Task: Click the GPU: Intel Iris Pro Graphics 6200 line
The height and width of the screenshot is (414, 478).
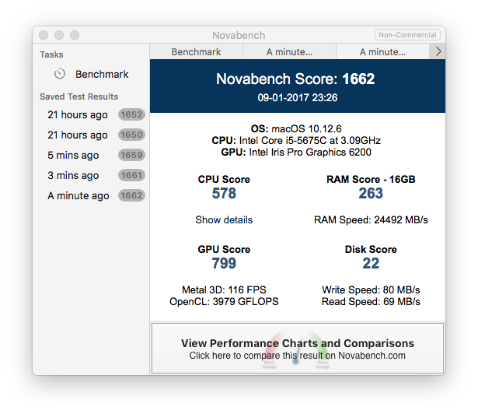Action: coord(296,152)
